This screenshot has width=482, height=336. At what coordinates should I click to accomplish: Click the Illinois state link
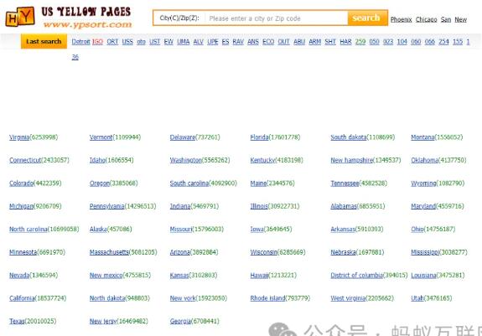coord(259,206)
